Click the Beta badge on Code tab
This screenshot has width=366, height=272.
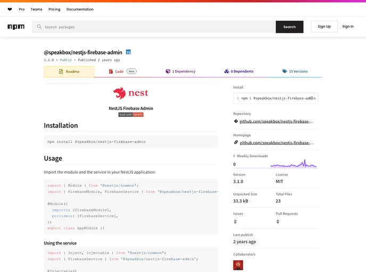(131, 71)
